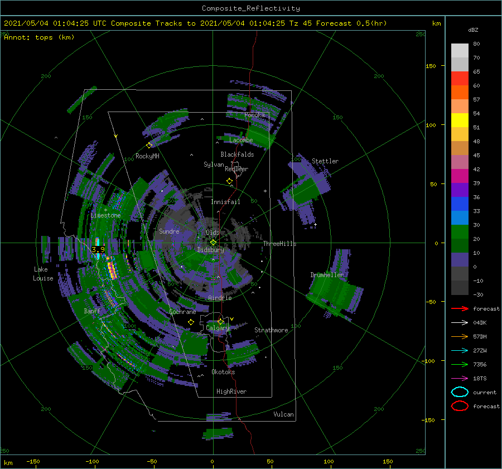Image resolution: width=502 pixels, height=469 pixels.
Task: Click the Innisfail city label
Action: tap(225, 202)
